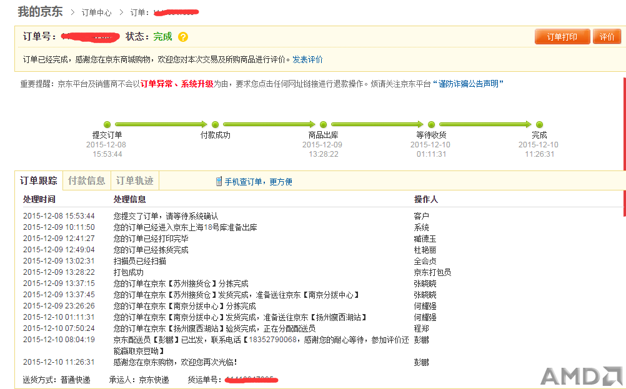Click operator name 京东打包员
626x389 pixels.
pos(432,272)
